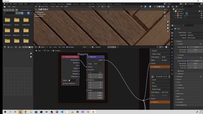
Task: Click the file browser create new folder icon
Action: pos(16,10)
